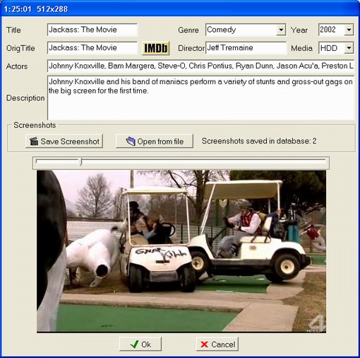The width and height of the screenshot is (360, 358).
Task: Click the 'Screenshots saved in database: 2' text
Action: click(259, 141)
